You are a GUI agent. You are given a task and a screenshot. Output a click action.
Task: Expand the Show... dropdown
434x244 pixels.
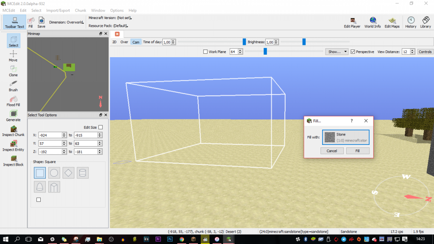pyautogui.click(x=337, y=52)
